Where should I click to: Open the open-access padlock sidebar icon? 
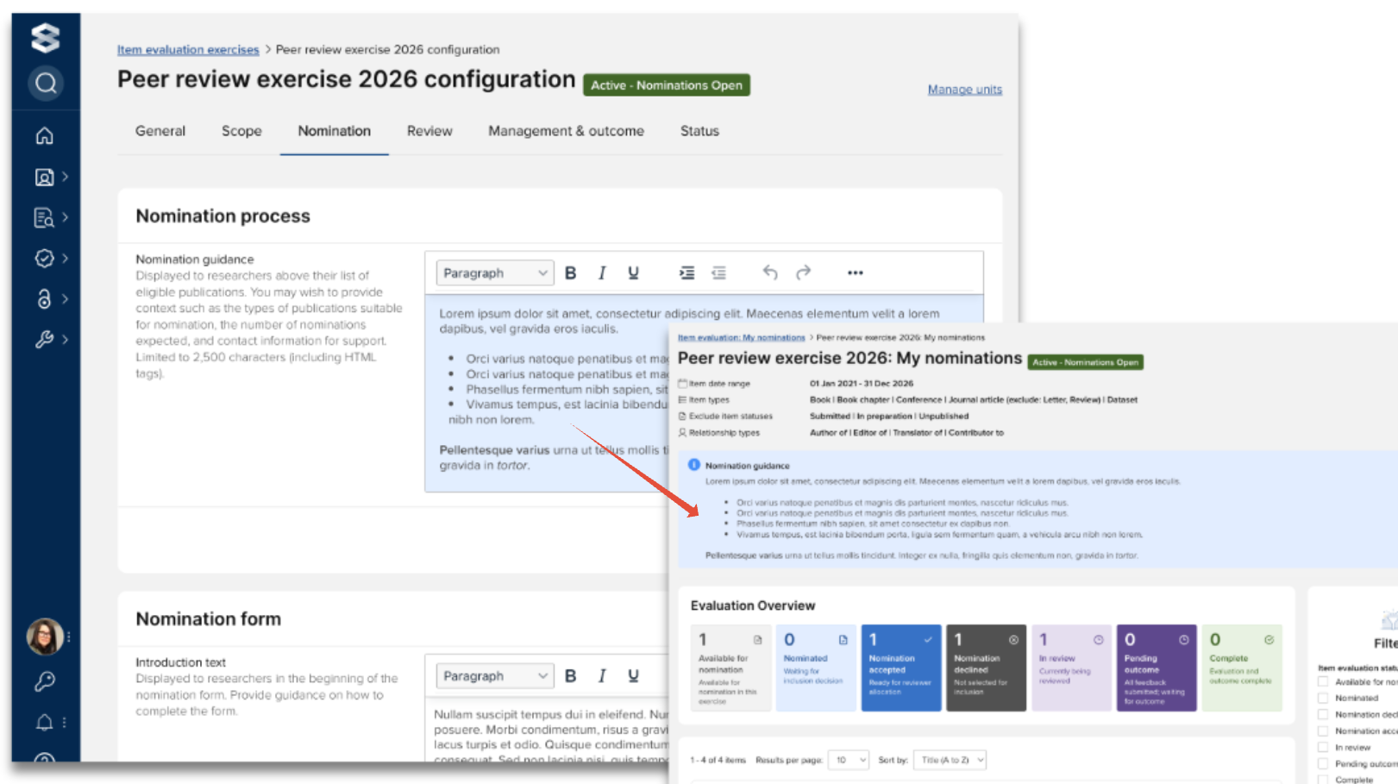click(x=44, y=298)
